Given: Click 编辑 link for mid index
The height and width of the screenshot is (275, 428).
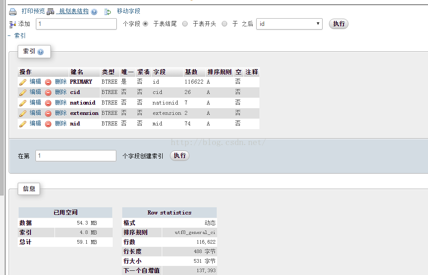Looking at the screenshot, I should pyautogui.click(x=35, y=124).
